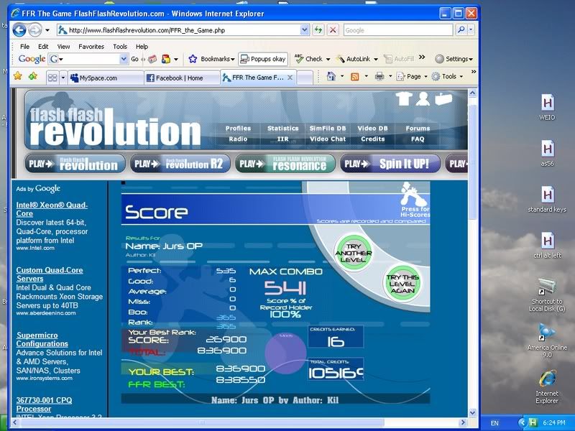Open the Edit menu
Image resolution: width=575 pixels, height=431 pixels.
[43, 47]
